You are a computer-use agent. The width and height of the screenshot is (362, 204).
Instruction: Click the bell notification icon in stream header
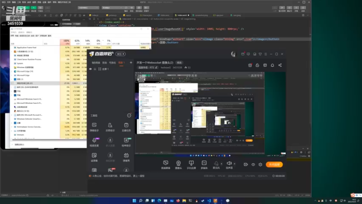point(272,65)
